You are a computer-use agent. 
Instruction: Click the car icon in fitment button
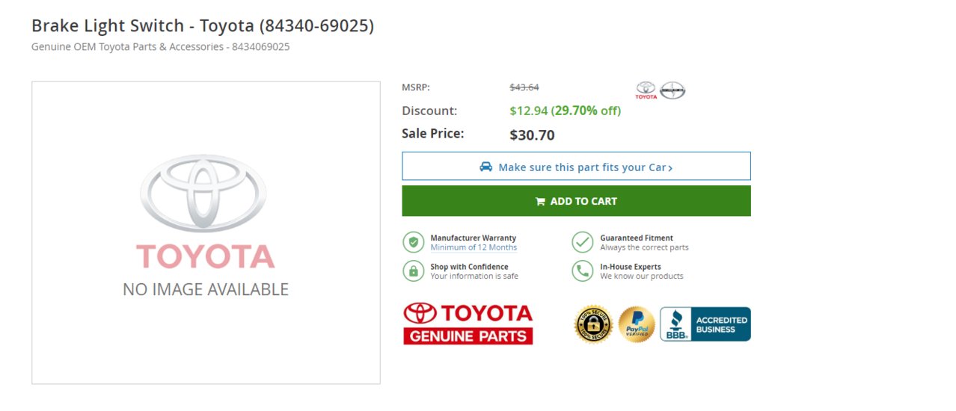(486, 167)
